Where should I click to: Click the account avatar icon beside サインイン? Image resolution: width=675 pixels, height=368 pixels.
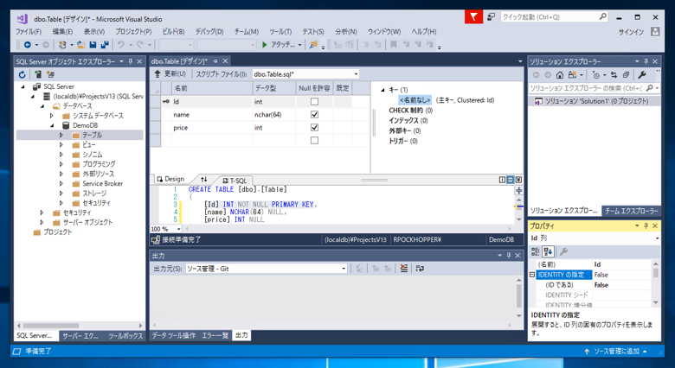(655, 31)
